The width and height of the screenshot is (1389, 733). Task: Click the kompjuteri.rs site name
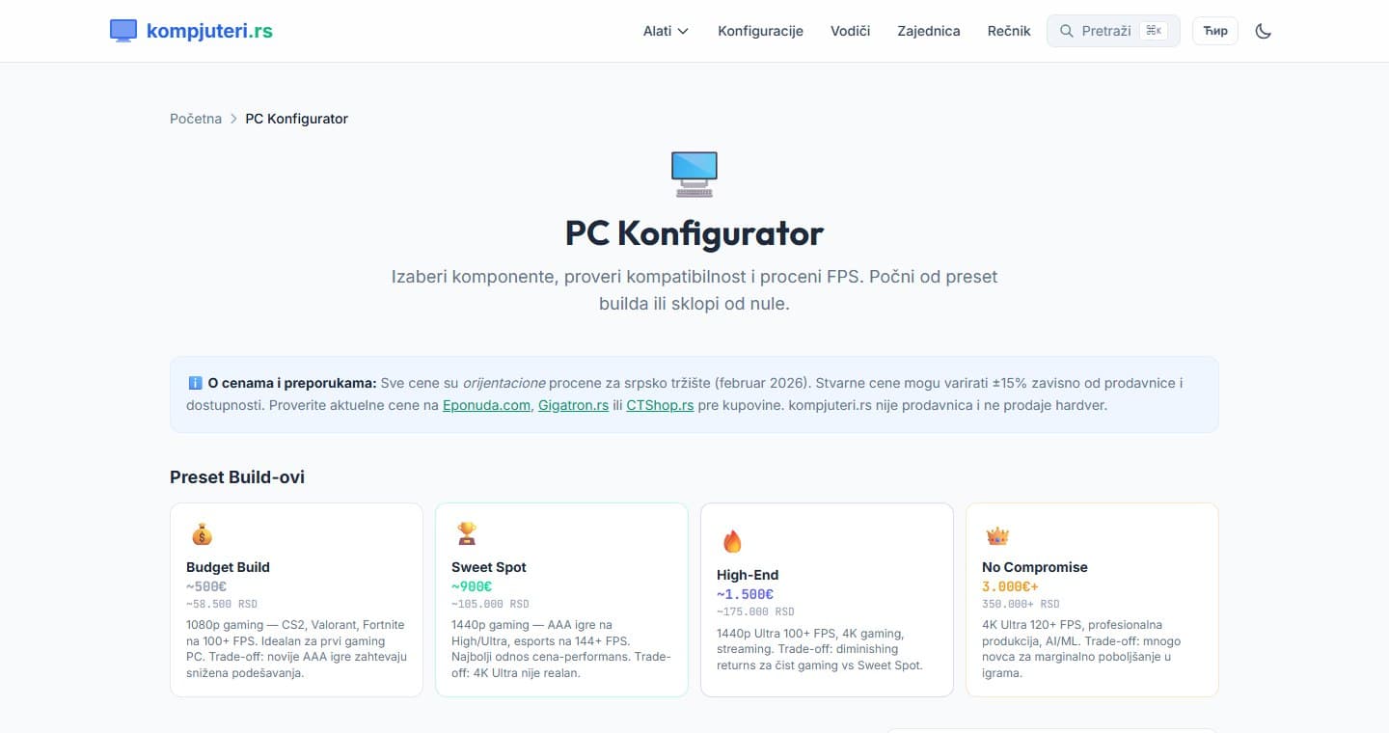click(x=209, y=31)
